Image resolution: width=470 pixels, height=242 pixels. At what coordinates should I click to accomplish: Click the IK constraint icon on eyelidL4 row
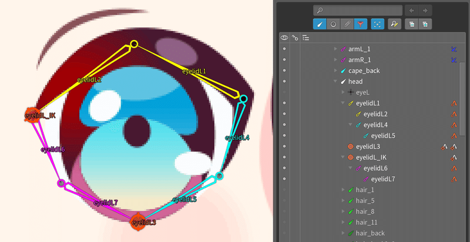454,125
